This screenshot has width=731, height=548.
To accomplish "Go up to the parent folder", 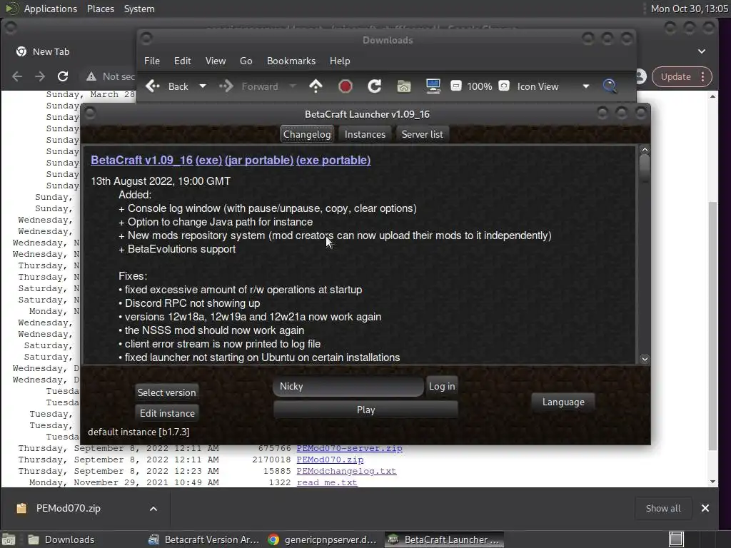I will pos(316,86).
